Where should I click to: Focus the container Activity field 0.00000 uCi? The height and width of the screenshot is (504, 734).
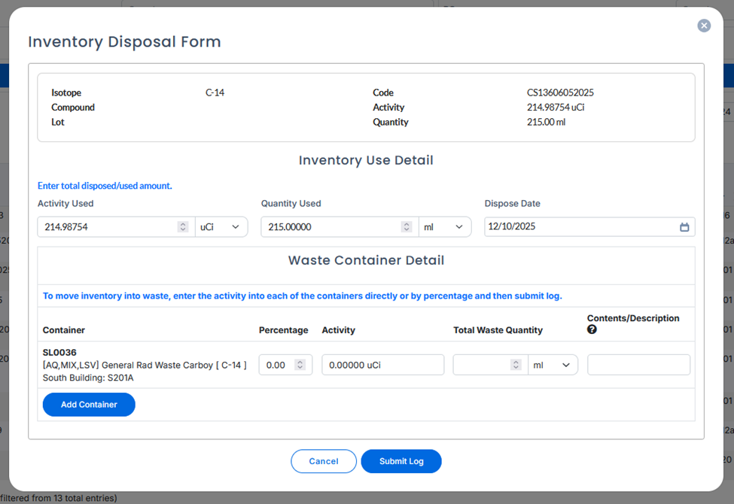click(383, 365)
